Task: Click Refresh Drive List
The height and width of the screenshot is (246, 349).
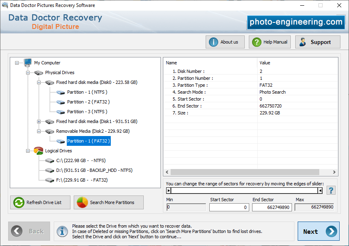Action: tap(40, 202)
